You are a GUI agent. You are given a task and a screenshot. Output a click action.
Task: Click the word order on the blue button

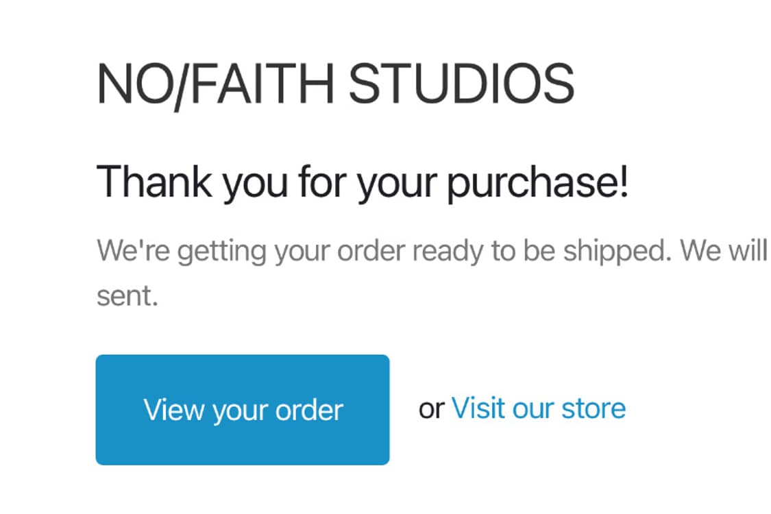pos(309,409)
